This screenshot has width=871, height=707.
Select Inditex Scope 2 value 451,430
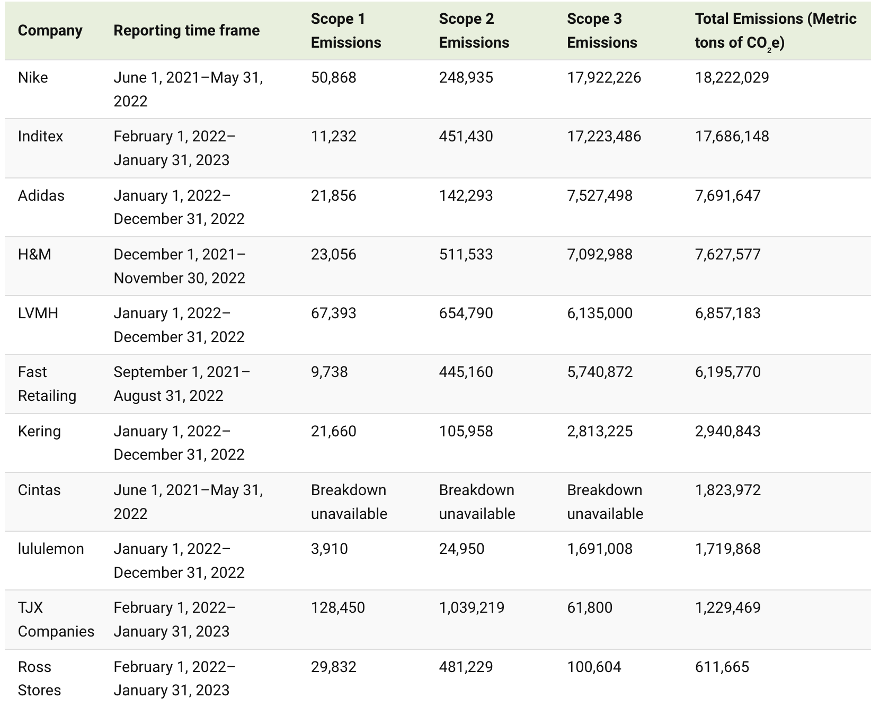tap(466, 137)
